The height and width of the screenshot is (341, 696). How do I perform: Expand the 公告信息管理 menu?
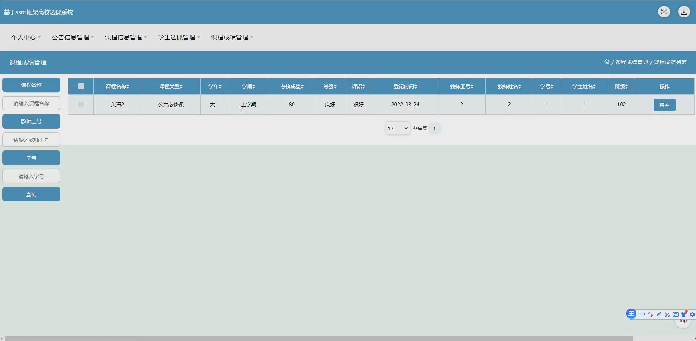[73, 37]
